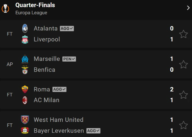Click the PEN badge next to Marseille

(69, 59)
